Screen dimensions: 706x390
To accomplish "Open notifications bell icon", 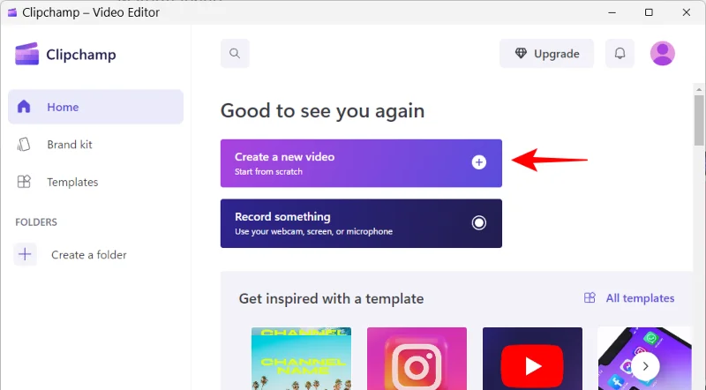I will click(x=620, y=53).
